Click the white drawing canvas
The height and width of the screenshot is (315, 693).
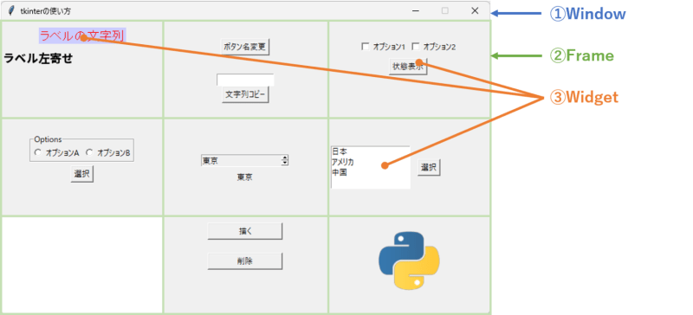[x=82, y=265]
